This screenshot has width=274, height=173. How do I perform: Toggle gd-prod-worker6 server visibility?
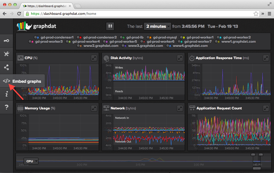coord(143,41)
